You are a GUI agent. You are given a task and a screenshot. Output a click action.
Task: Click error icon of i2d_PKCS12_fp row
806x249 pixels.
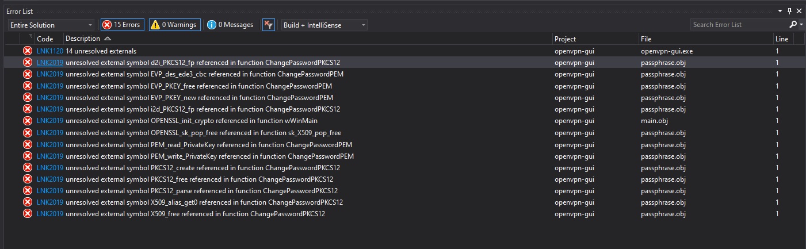[x=27, y=109]
